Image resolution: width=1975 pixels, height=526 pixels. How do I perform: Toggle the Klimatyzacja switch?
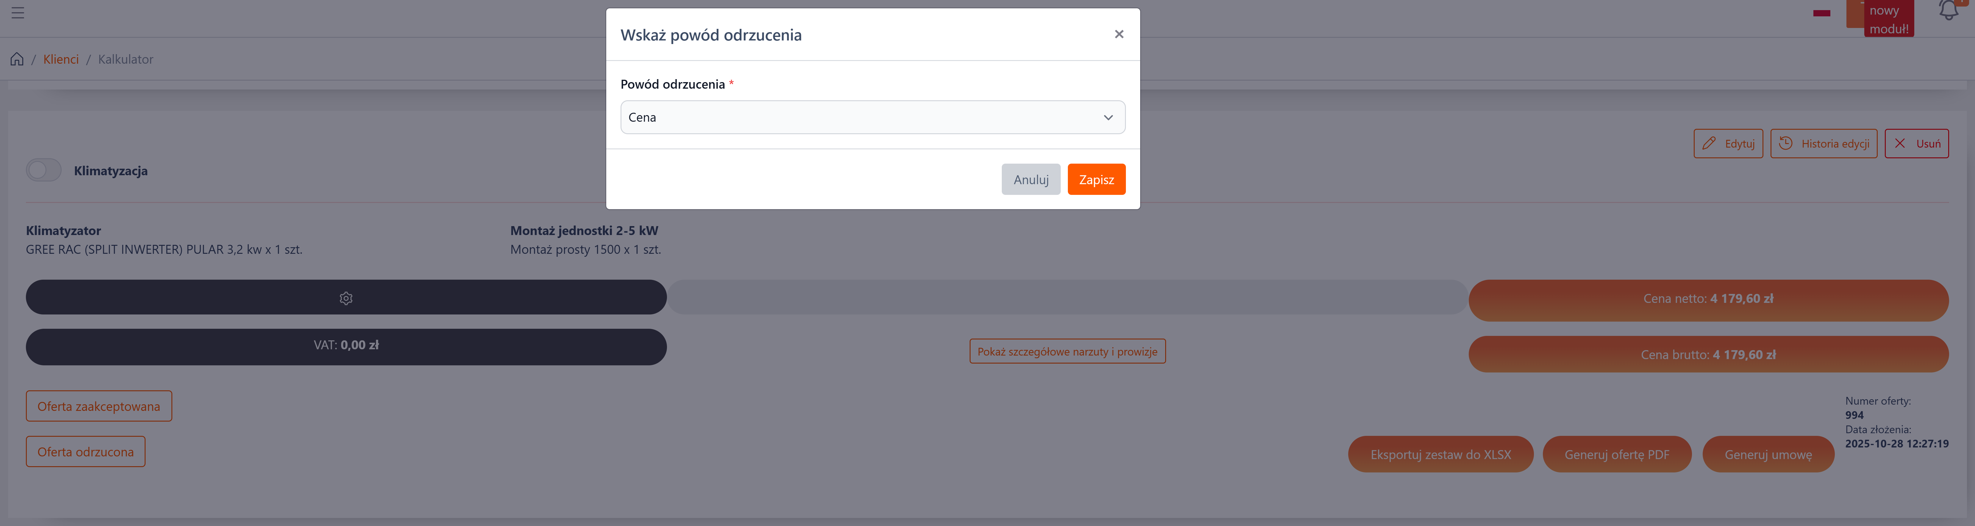tap(44, 170)
